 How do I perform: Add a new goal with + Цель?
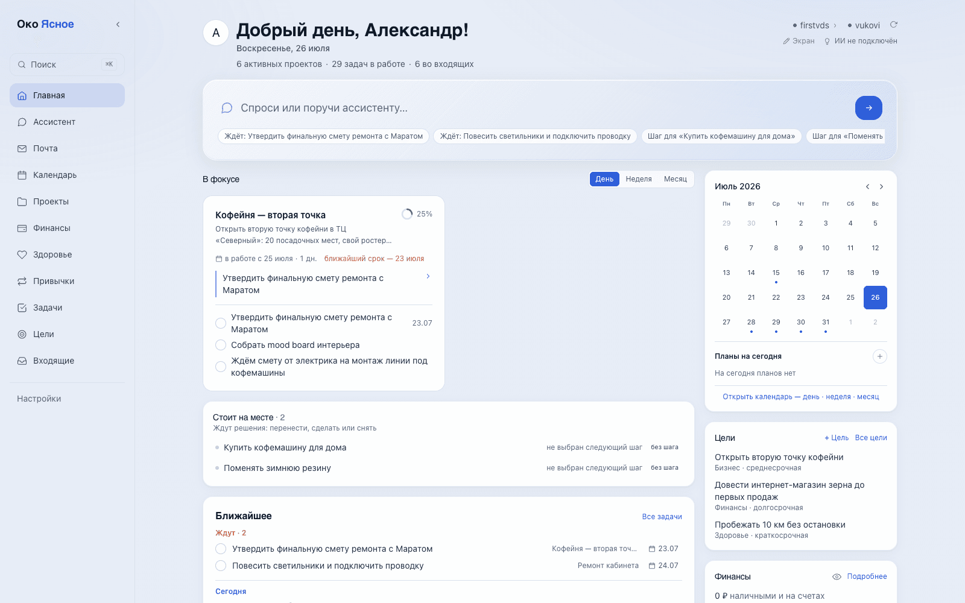pyautogui.click(x=837, y=438)
